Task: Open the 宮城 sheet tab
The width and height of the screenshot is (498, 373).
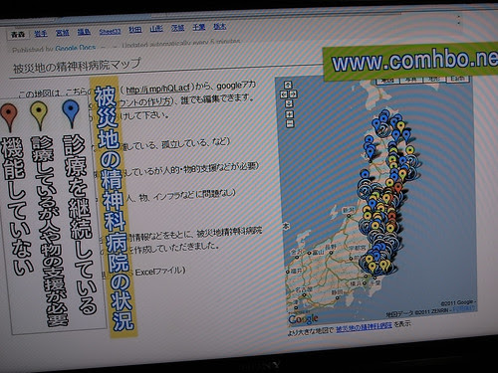Action: tap(62, 33)
